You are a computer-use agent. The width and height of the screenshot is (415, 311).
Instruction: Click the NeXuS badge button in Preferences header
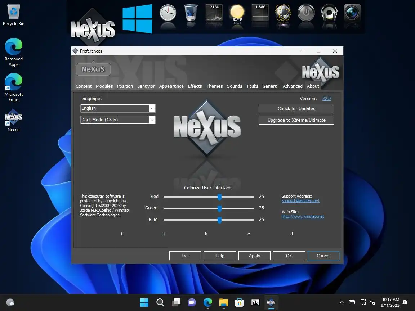(x=93, y=69)
